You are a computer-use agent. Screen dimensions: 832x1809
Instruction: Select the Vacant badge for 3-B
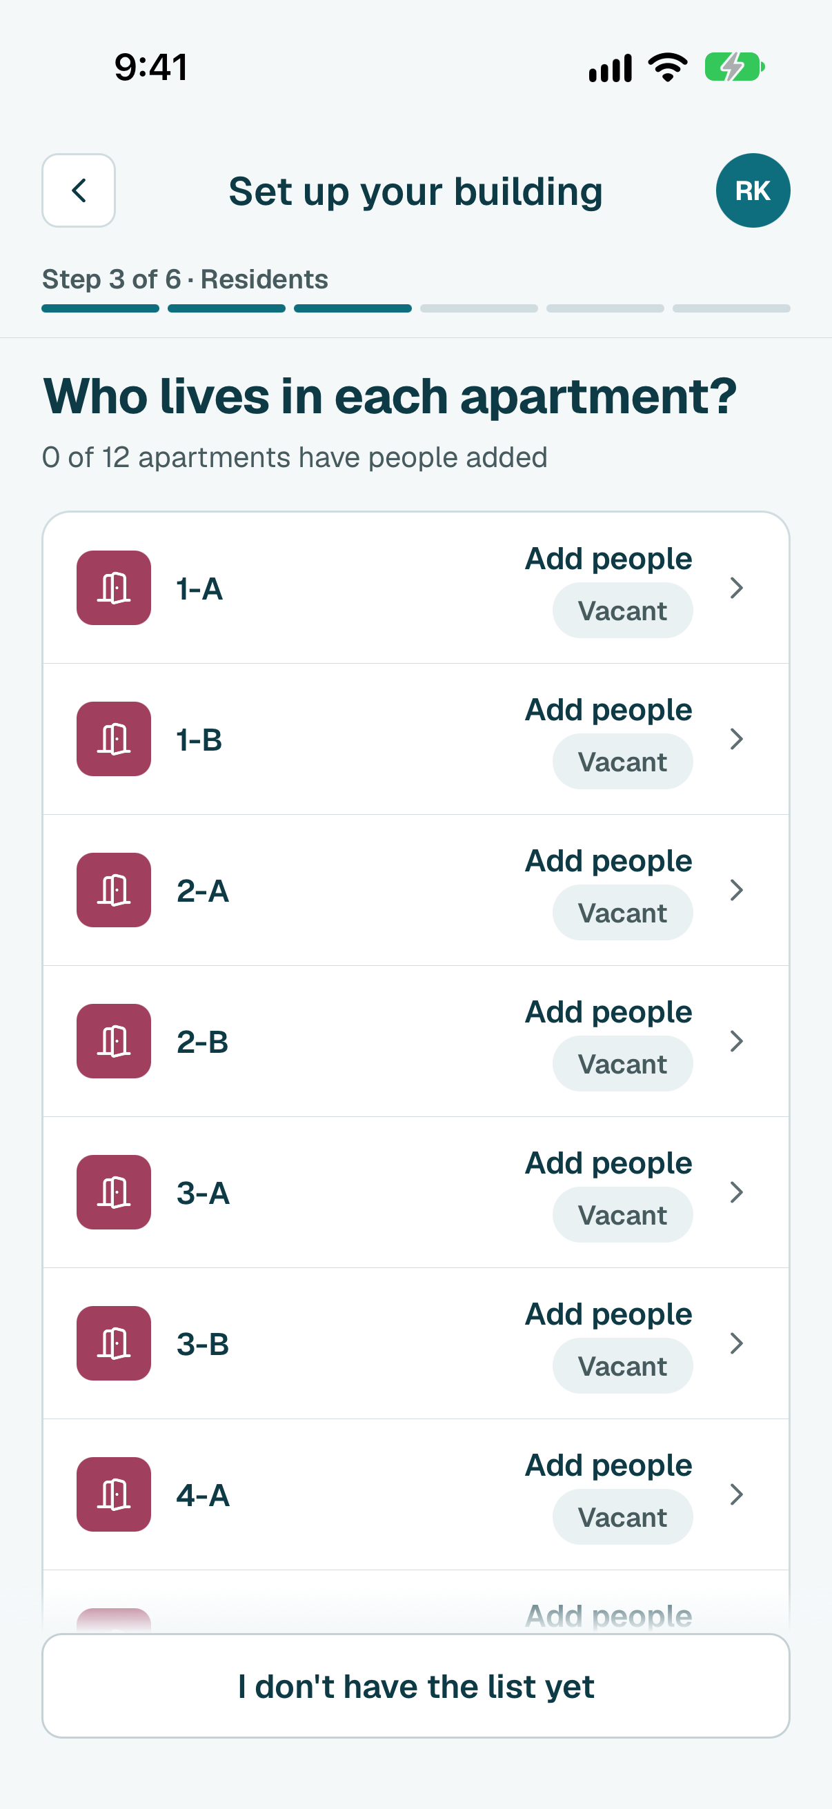pos(622,1365)
